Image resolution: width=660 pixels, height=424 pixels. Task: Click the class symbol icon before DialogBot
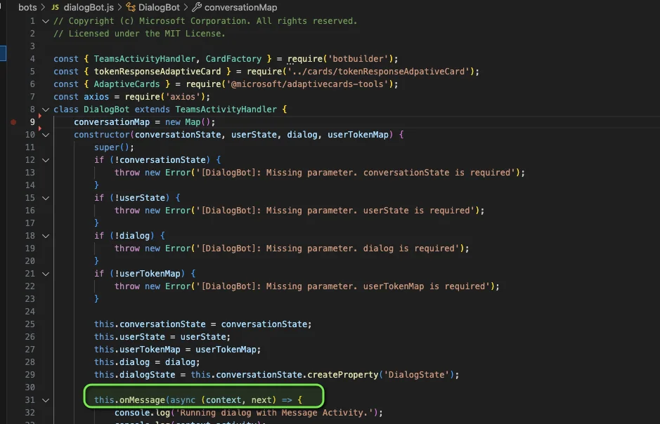click(x=131, y=7)
